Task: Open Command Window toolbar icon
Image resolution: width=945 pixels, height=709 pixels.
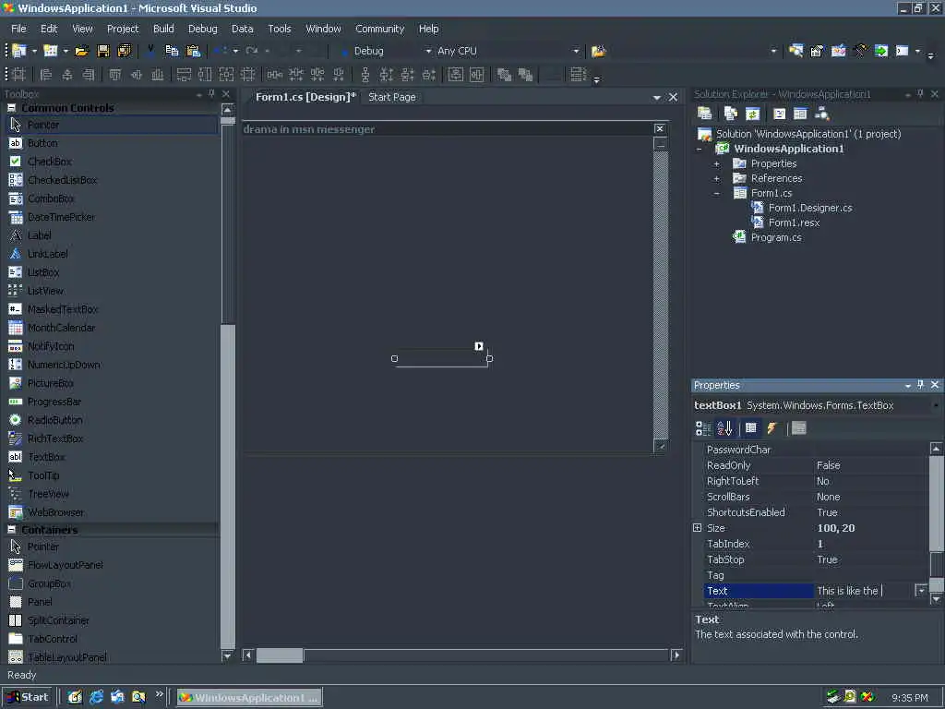Action: point(903,52)
